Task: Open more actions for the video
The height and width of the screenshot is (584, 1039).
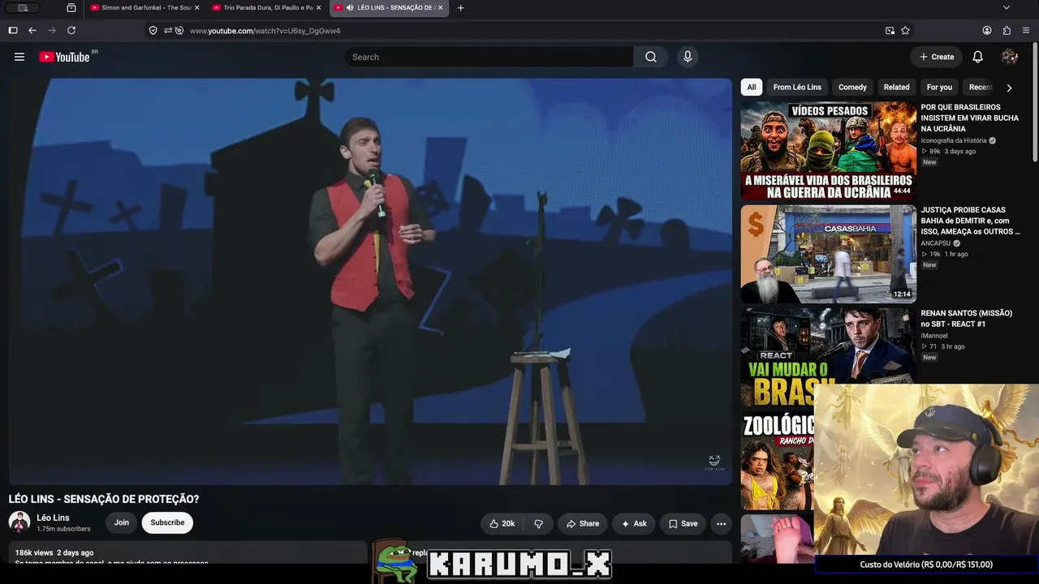Action: click(721, 524)
